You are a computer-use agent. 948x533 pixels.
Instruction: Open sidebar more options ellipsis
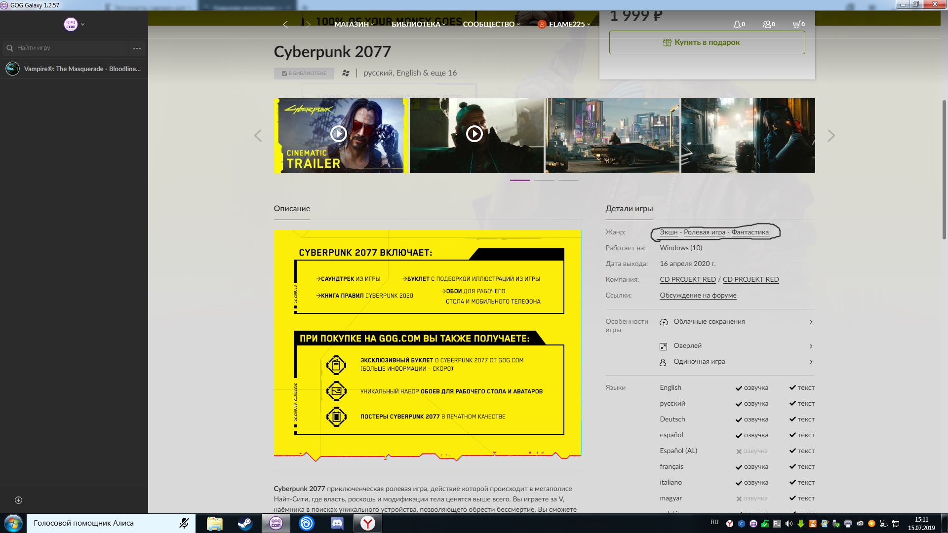(137, 48)
